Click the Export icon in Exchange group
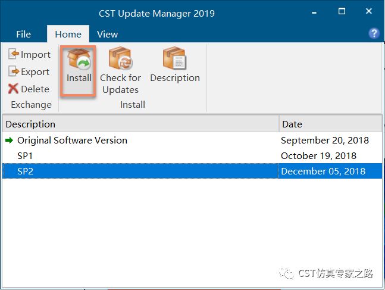This screenshot has height=290, width=385. (14, 71)
